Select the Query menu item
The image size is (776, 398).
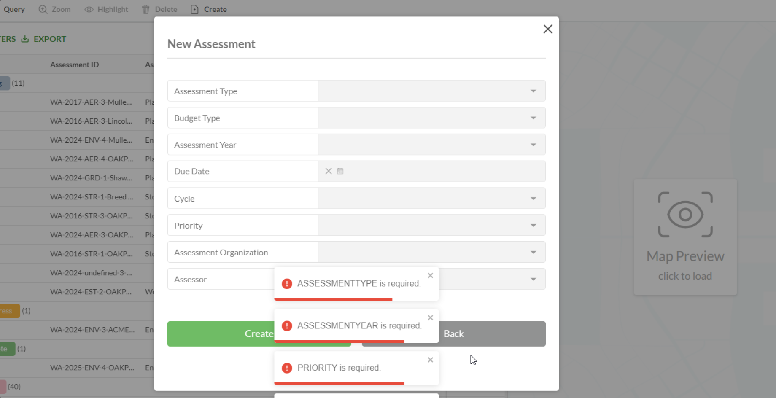14,9
